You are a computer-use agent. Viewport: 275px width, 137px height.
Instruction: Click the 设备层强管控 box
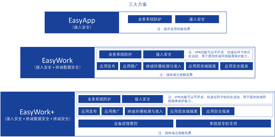pos(126,124)
